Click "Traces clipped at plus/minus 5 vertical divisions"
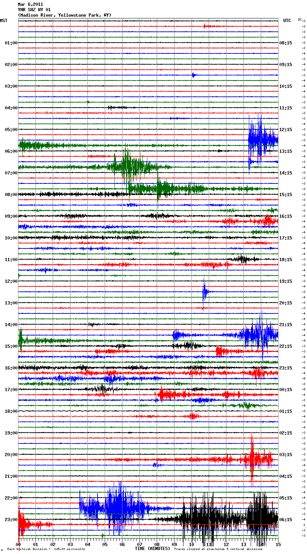 [x=218, y=549]
